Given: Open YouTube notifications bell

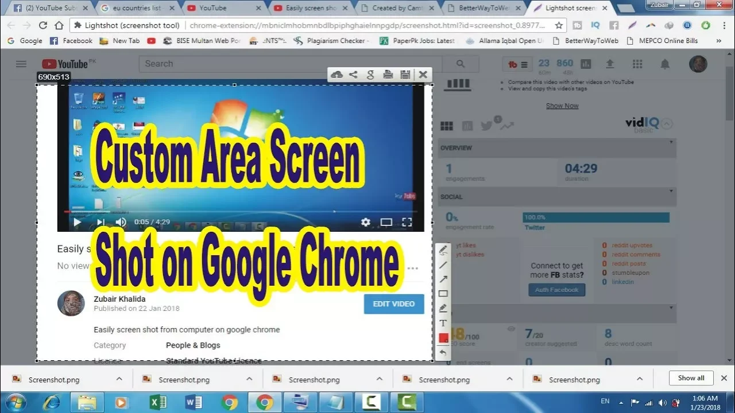Looking at the screenshot, I should (x=665, y=64).
